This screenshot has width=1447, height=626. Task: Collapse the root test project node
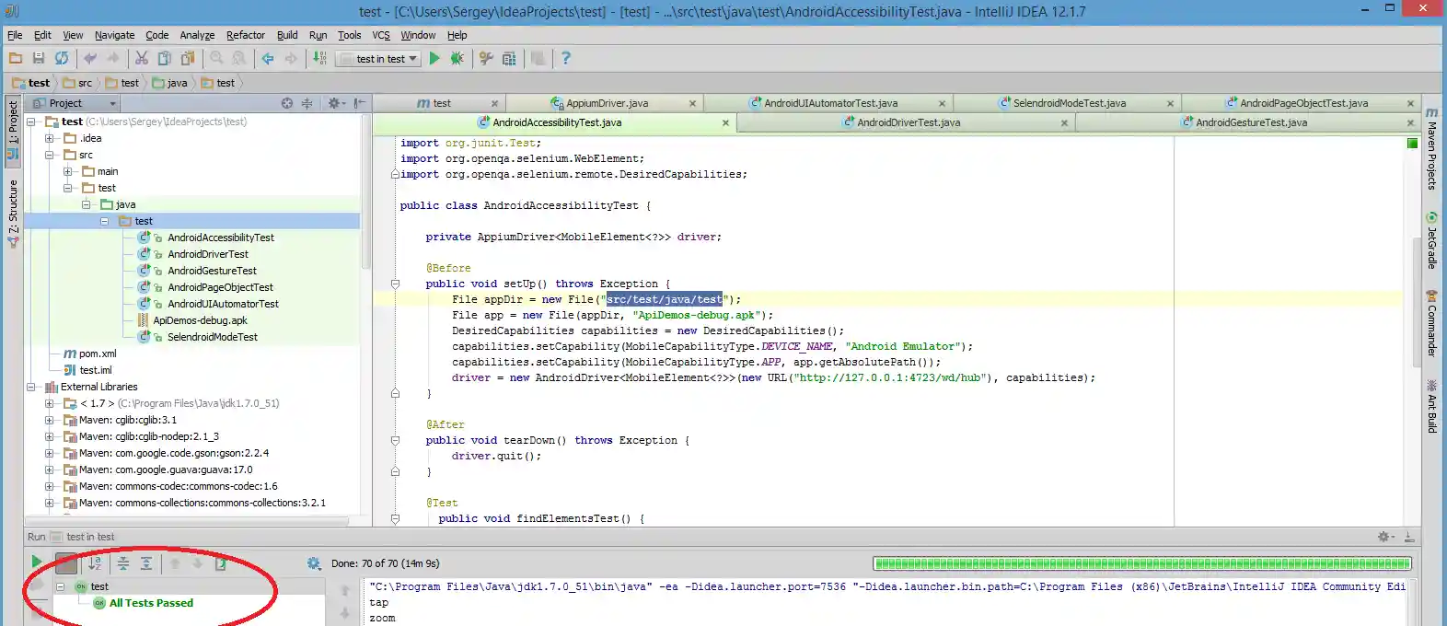(31, 122)
